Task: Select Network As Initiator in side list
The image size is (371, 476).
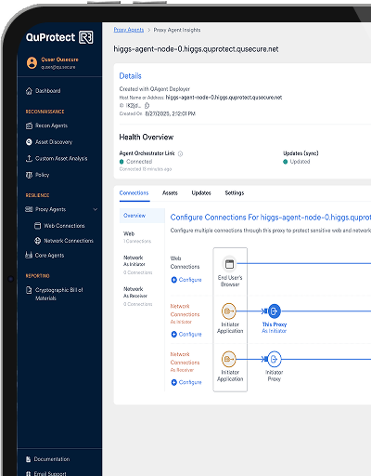Action: [x=137, y=265]
